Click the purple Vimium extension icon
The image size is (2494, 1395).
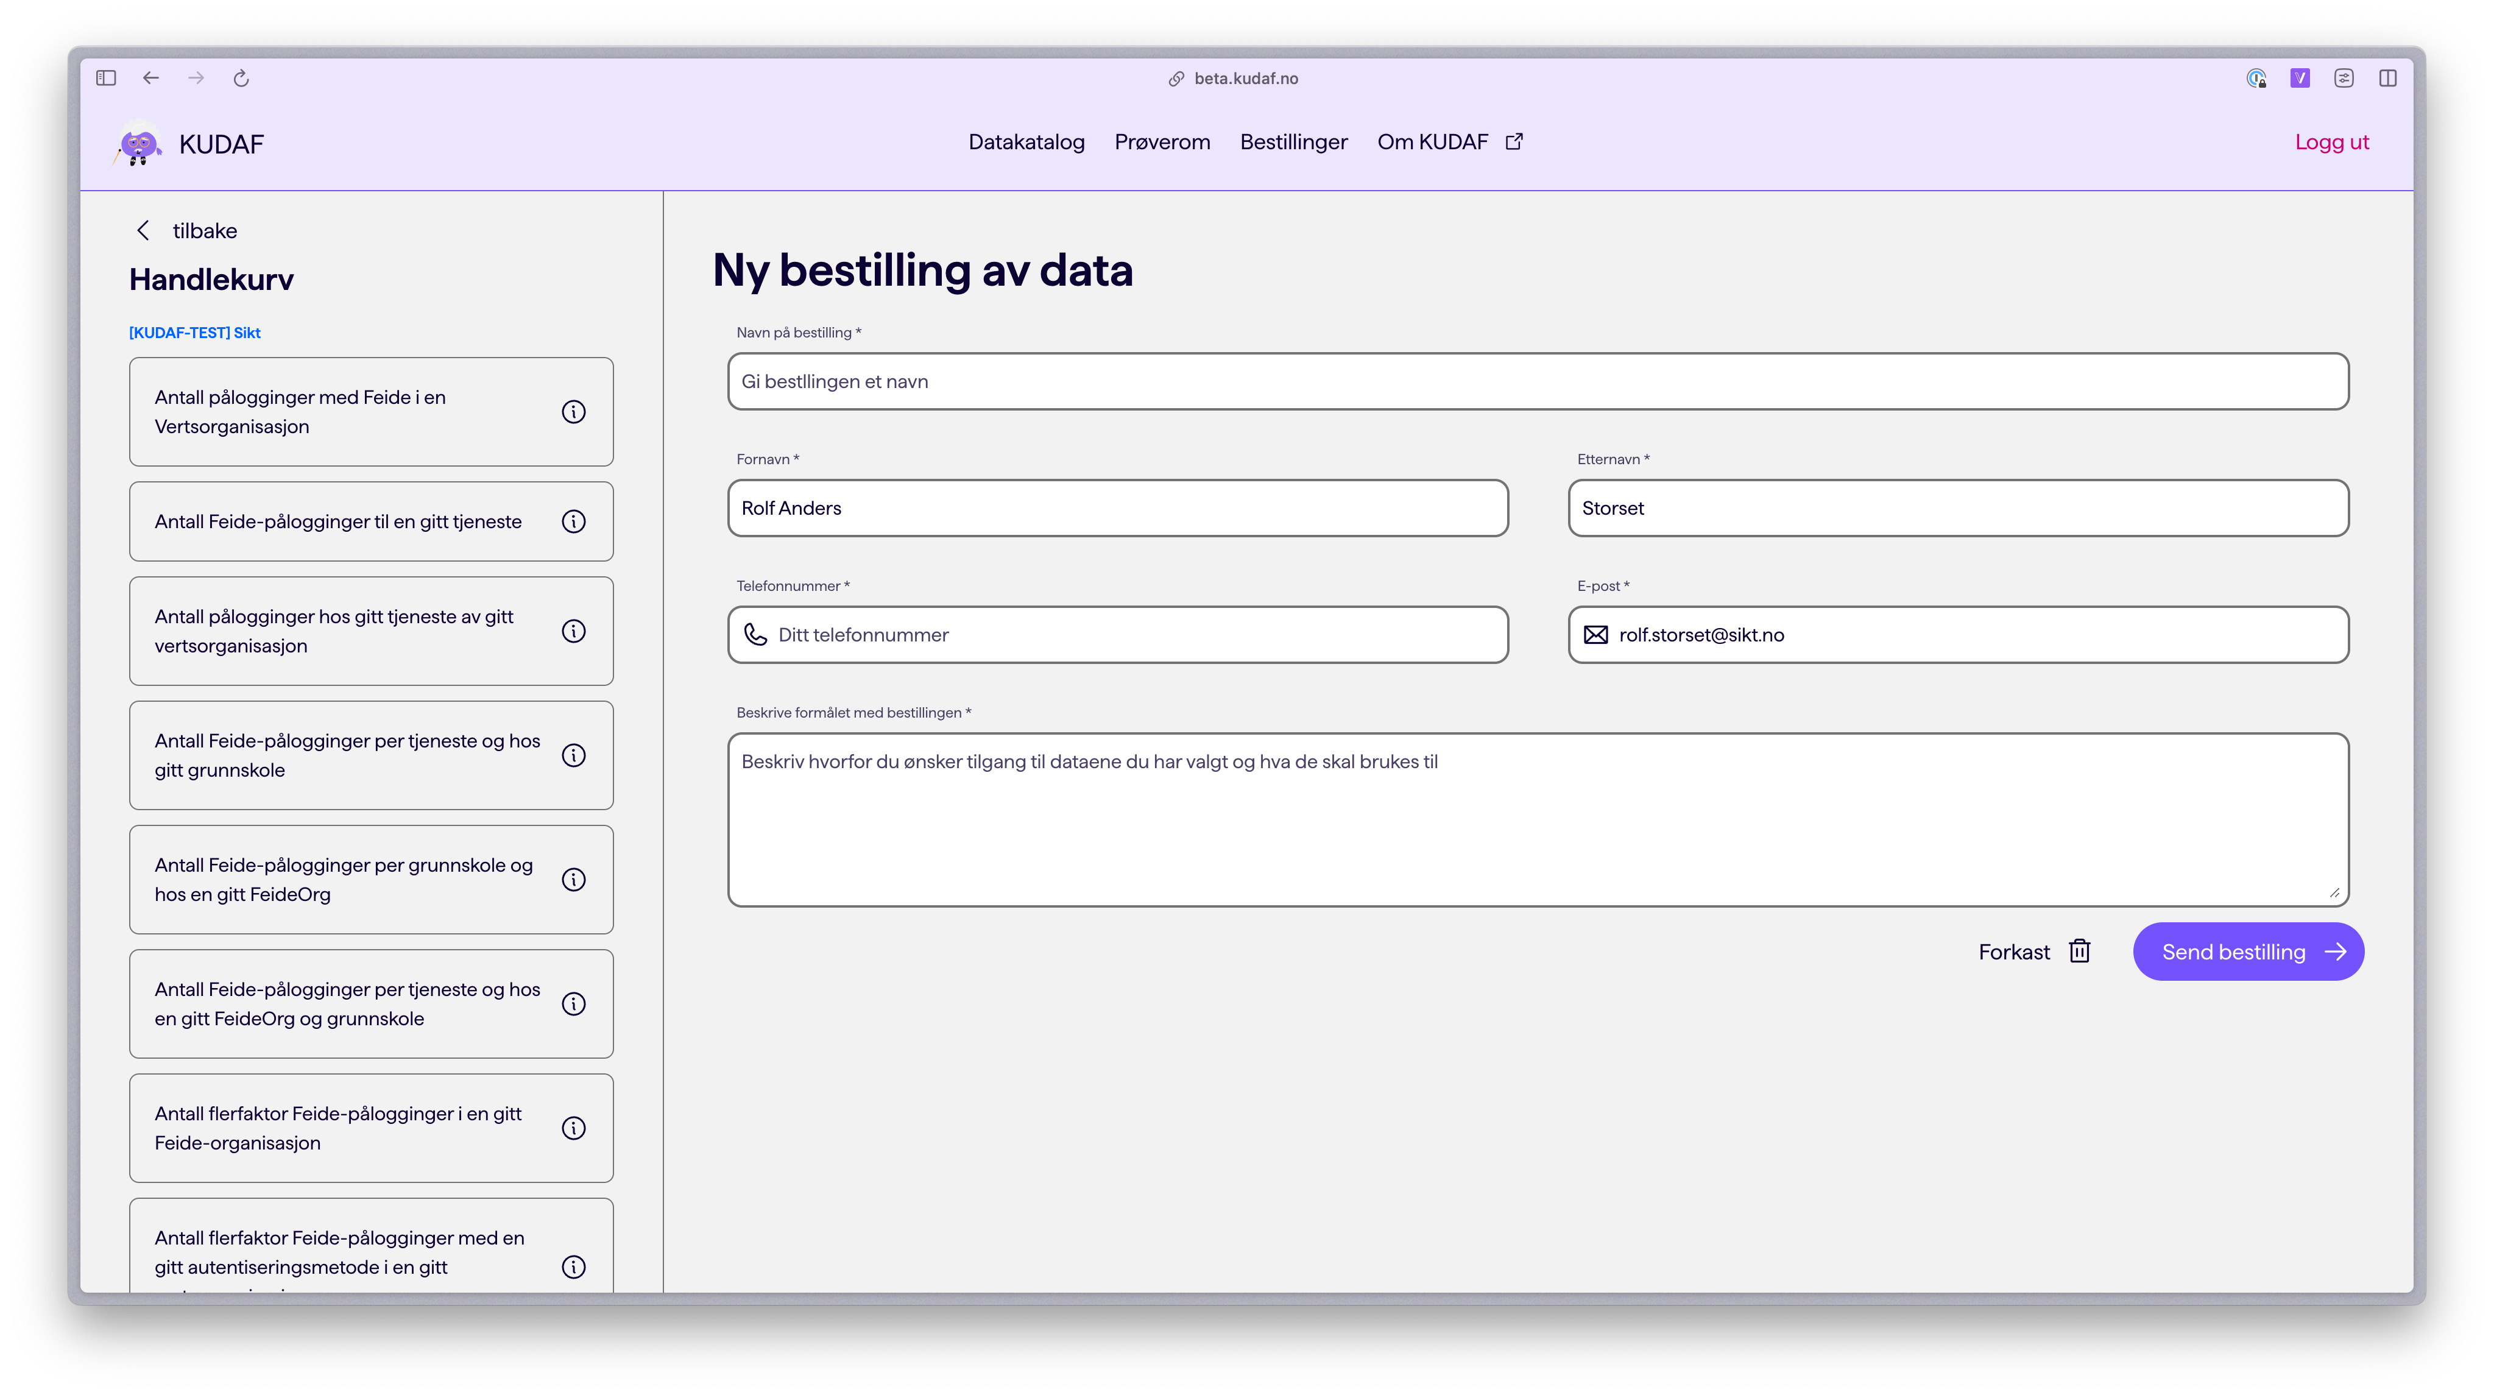tap(2300, 79)
